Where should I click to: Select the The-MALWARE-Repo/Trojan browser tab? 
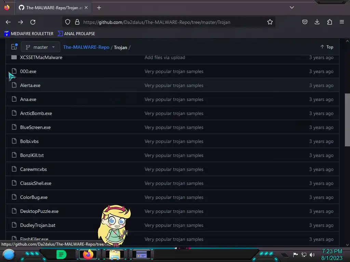53,8
